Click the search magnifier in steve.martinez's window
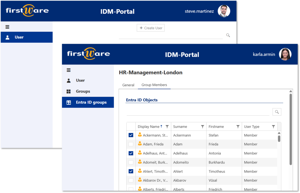 [x=228, y=35]
